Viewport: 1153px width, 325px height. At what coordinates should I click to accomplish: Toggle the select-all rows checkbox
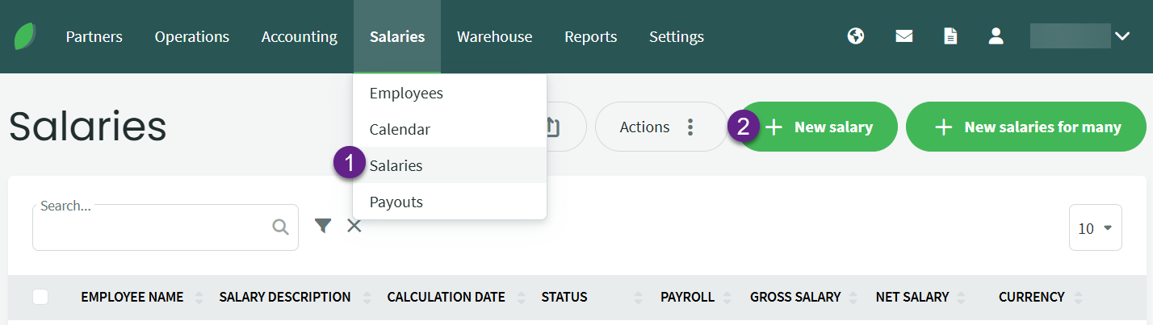click(40, 297)
